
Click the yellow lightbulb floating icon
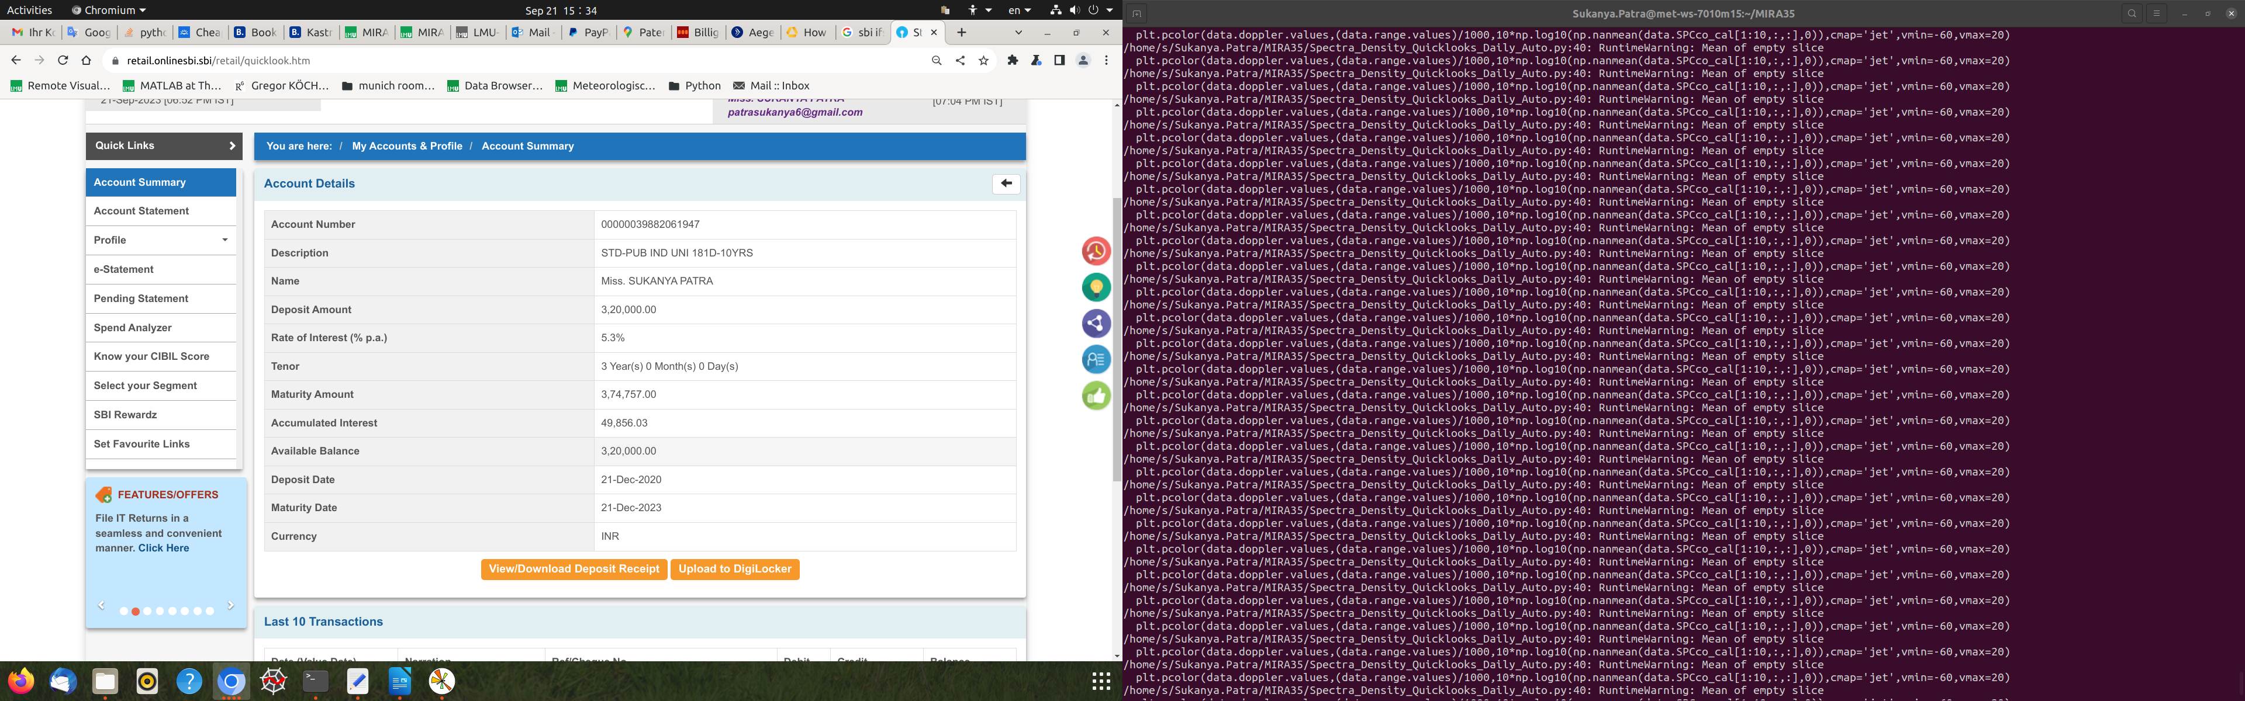point(1096,287)
